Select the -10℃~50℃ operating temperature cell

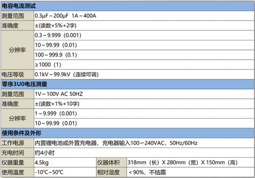[x=49, y=172]
